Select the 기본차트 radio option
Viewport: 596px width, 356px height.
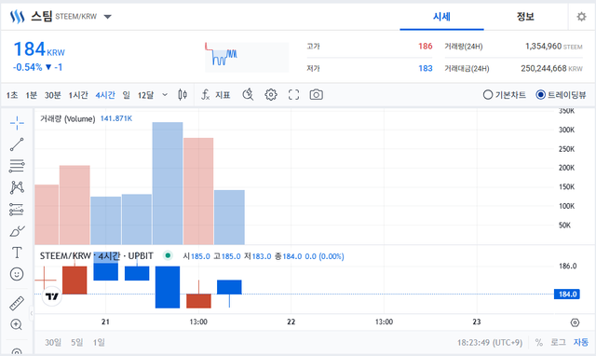[x=505, y=95]
